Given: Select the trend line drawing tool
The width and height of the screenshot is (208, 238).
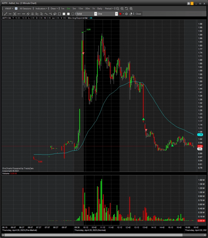Looking at the screenshot, I should 5,14.
